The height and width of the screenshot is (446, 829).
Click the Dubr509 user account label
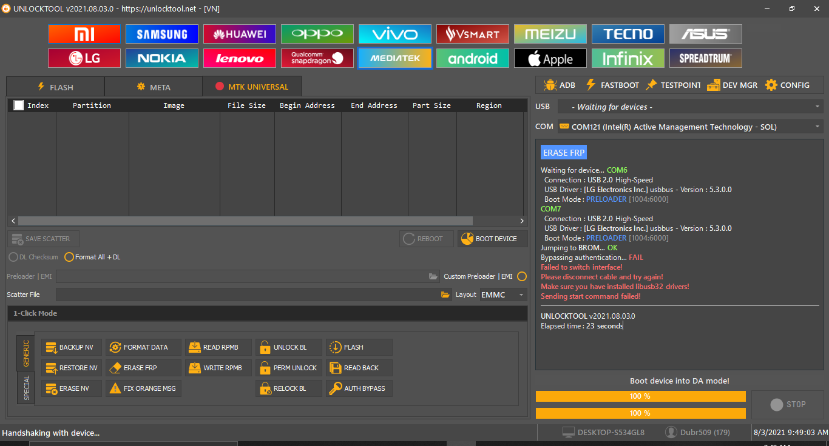pyautogui.click(x=698, y=433)
